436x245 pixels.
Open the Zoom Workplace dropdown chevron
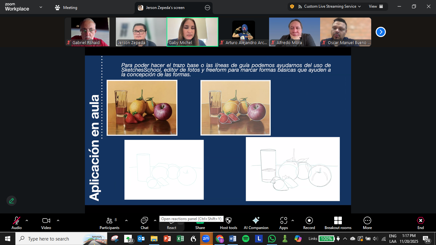tap(41, 7)
